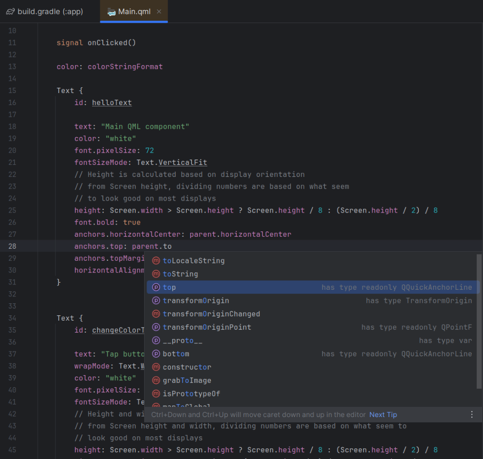Click the property icon beside bottom
Viewport: 483px width, 459px height.
coord(156,354)
